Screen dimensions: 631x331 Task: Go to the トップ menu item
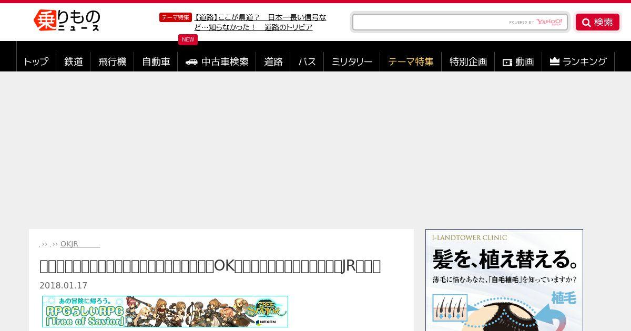(36, 61)
